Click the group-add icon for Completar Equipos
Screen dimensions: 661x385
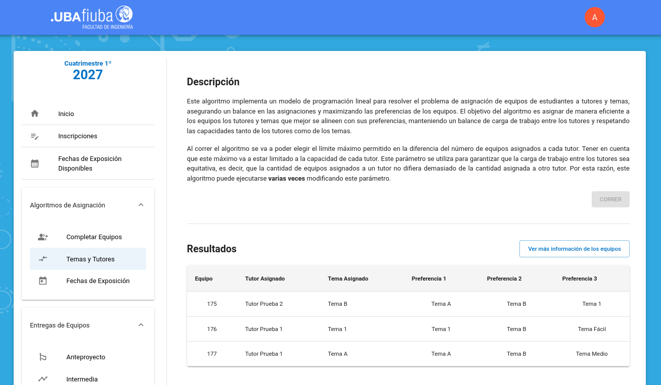pos(43,237)
